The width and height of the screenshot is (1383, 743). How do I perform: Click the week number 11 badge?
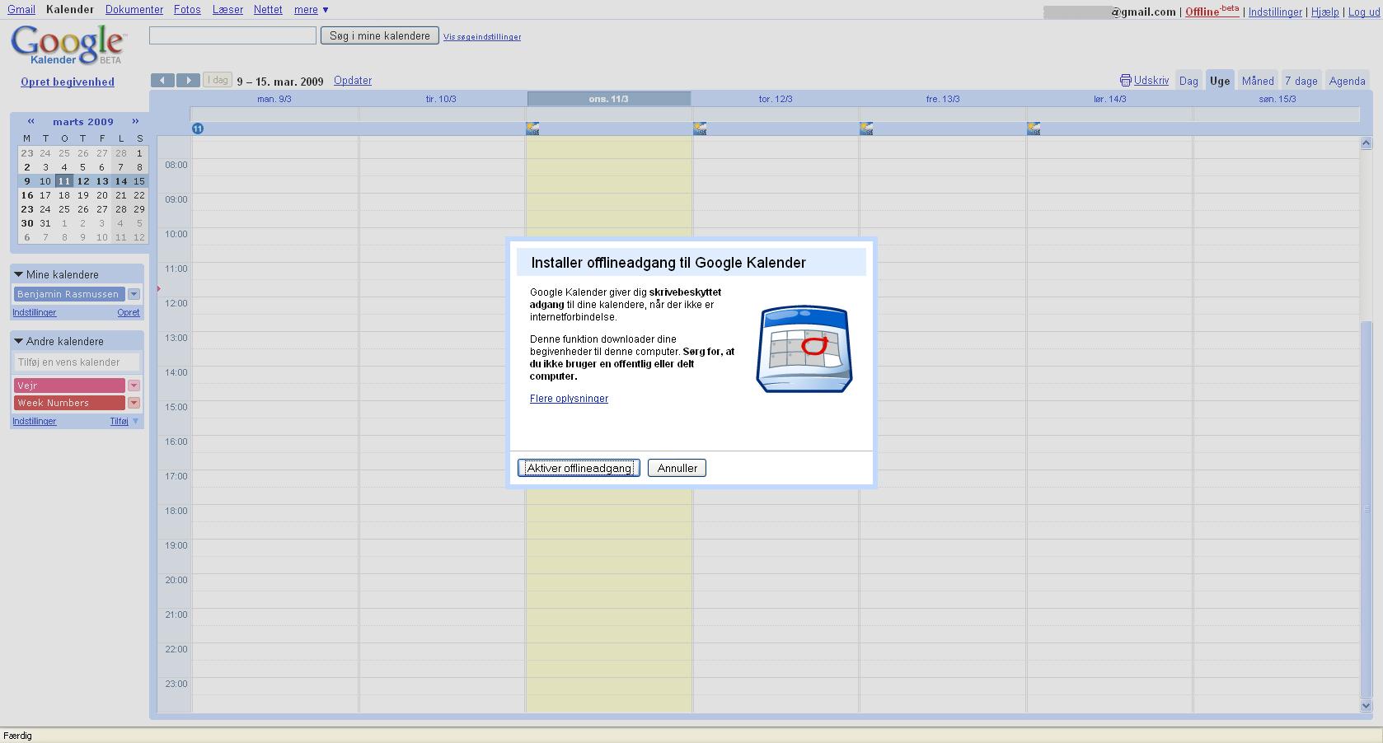198,129
